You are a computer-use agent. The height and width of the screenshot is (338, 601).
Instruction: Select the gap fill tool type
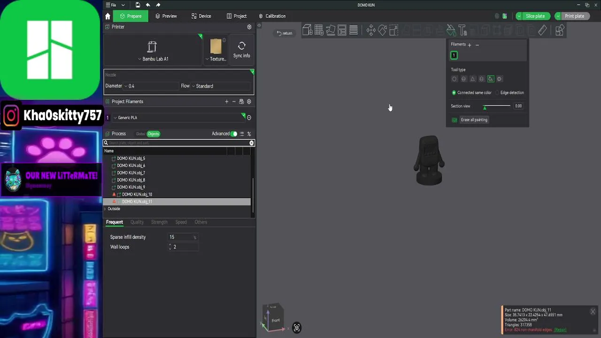(500, 79)
